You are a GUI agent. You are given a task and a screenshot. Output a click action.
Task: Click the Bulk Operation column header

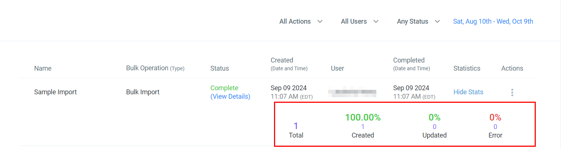coord(155,68)
